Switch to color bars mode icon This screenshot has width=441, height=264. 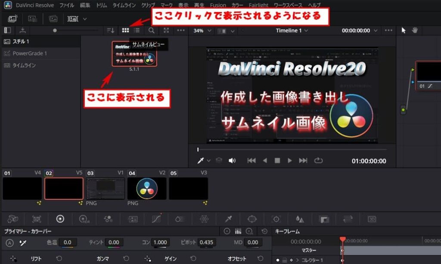[x=238, y=231]
